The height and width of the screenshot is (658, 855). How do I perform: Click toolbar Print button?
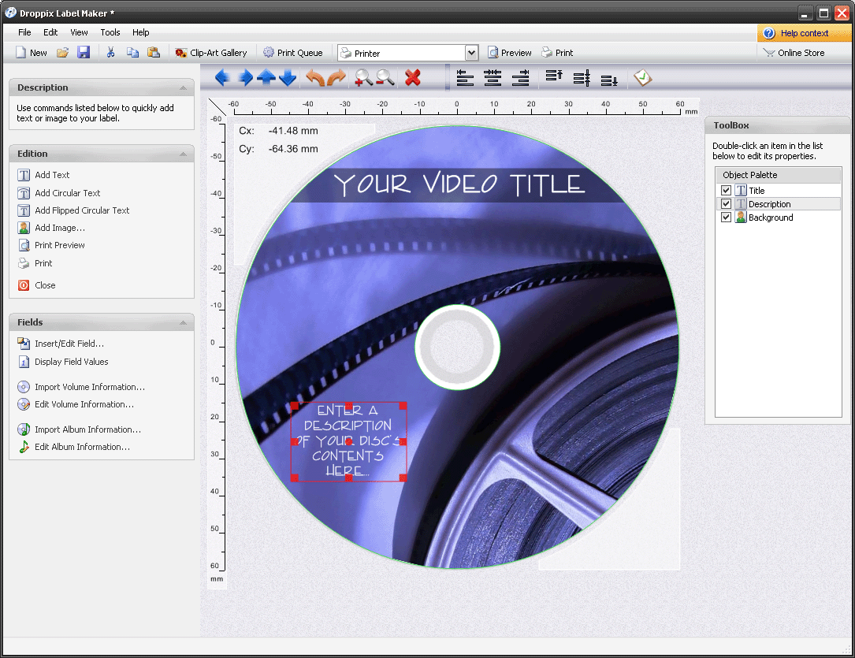click(x=557, y=53)
